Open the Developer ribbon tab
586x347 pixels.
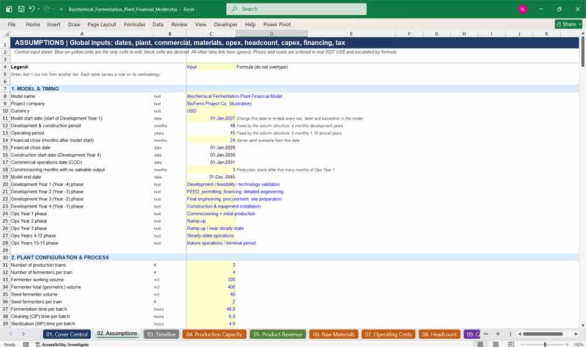point(226,24)
